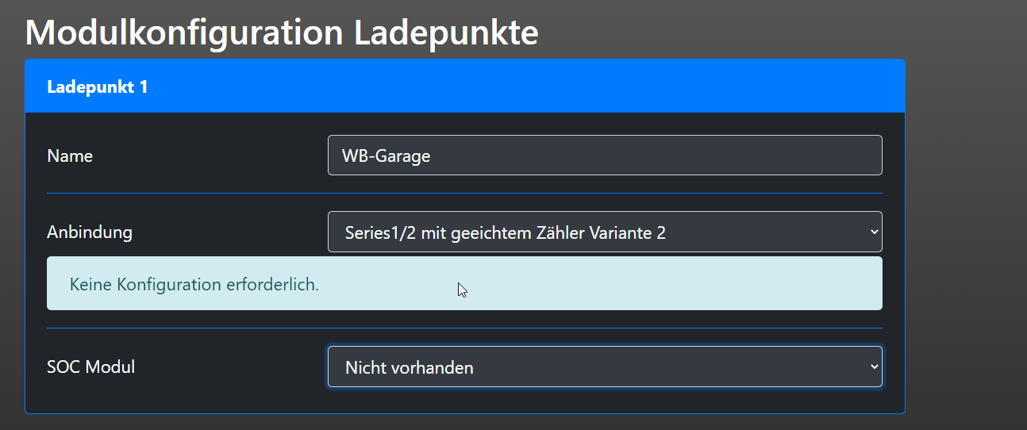Click the Keine Konfiguration erforderlich notice text
Image resolution: width=1027 pixels, height=430 pixels.
(x=194, y=284)
